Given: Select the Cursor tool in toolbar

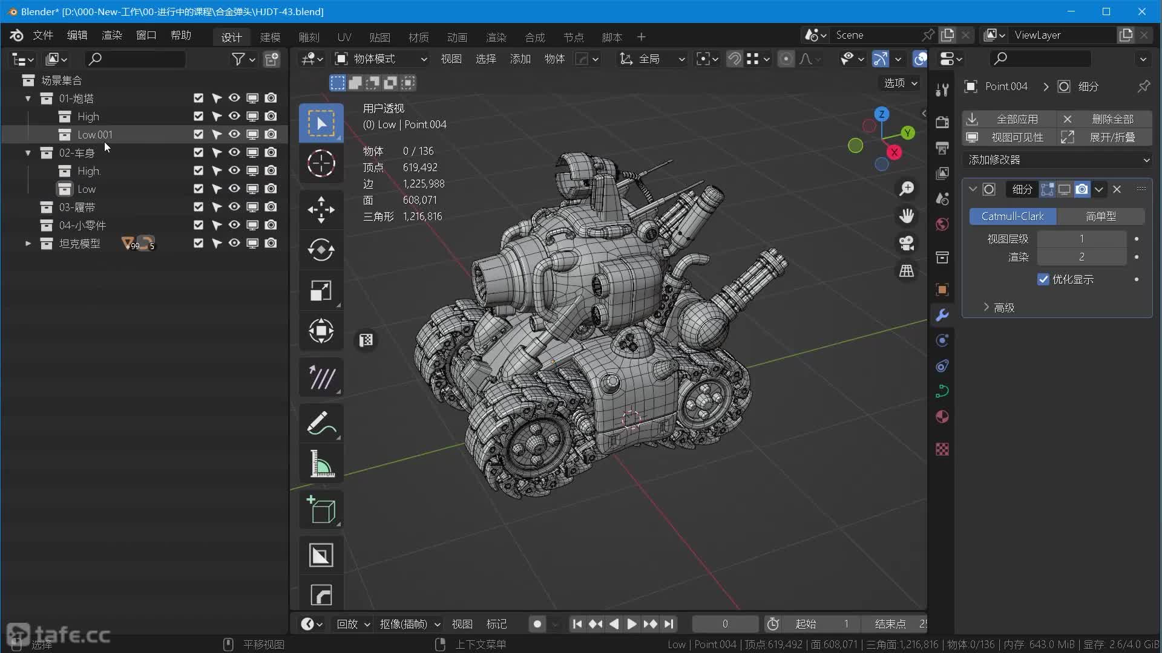Looking at the screenshot, I should 321,163.
